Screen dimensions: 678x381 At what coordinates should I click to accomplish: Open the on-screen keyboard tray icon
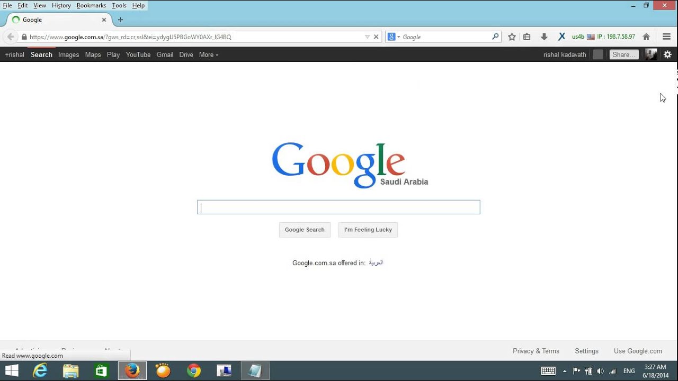[548, 371]
